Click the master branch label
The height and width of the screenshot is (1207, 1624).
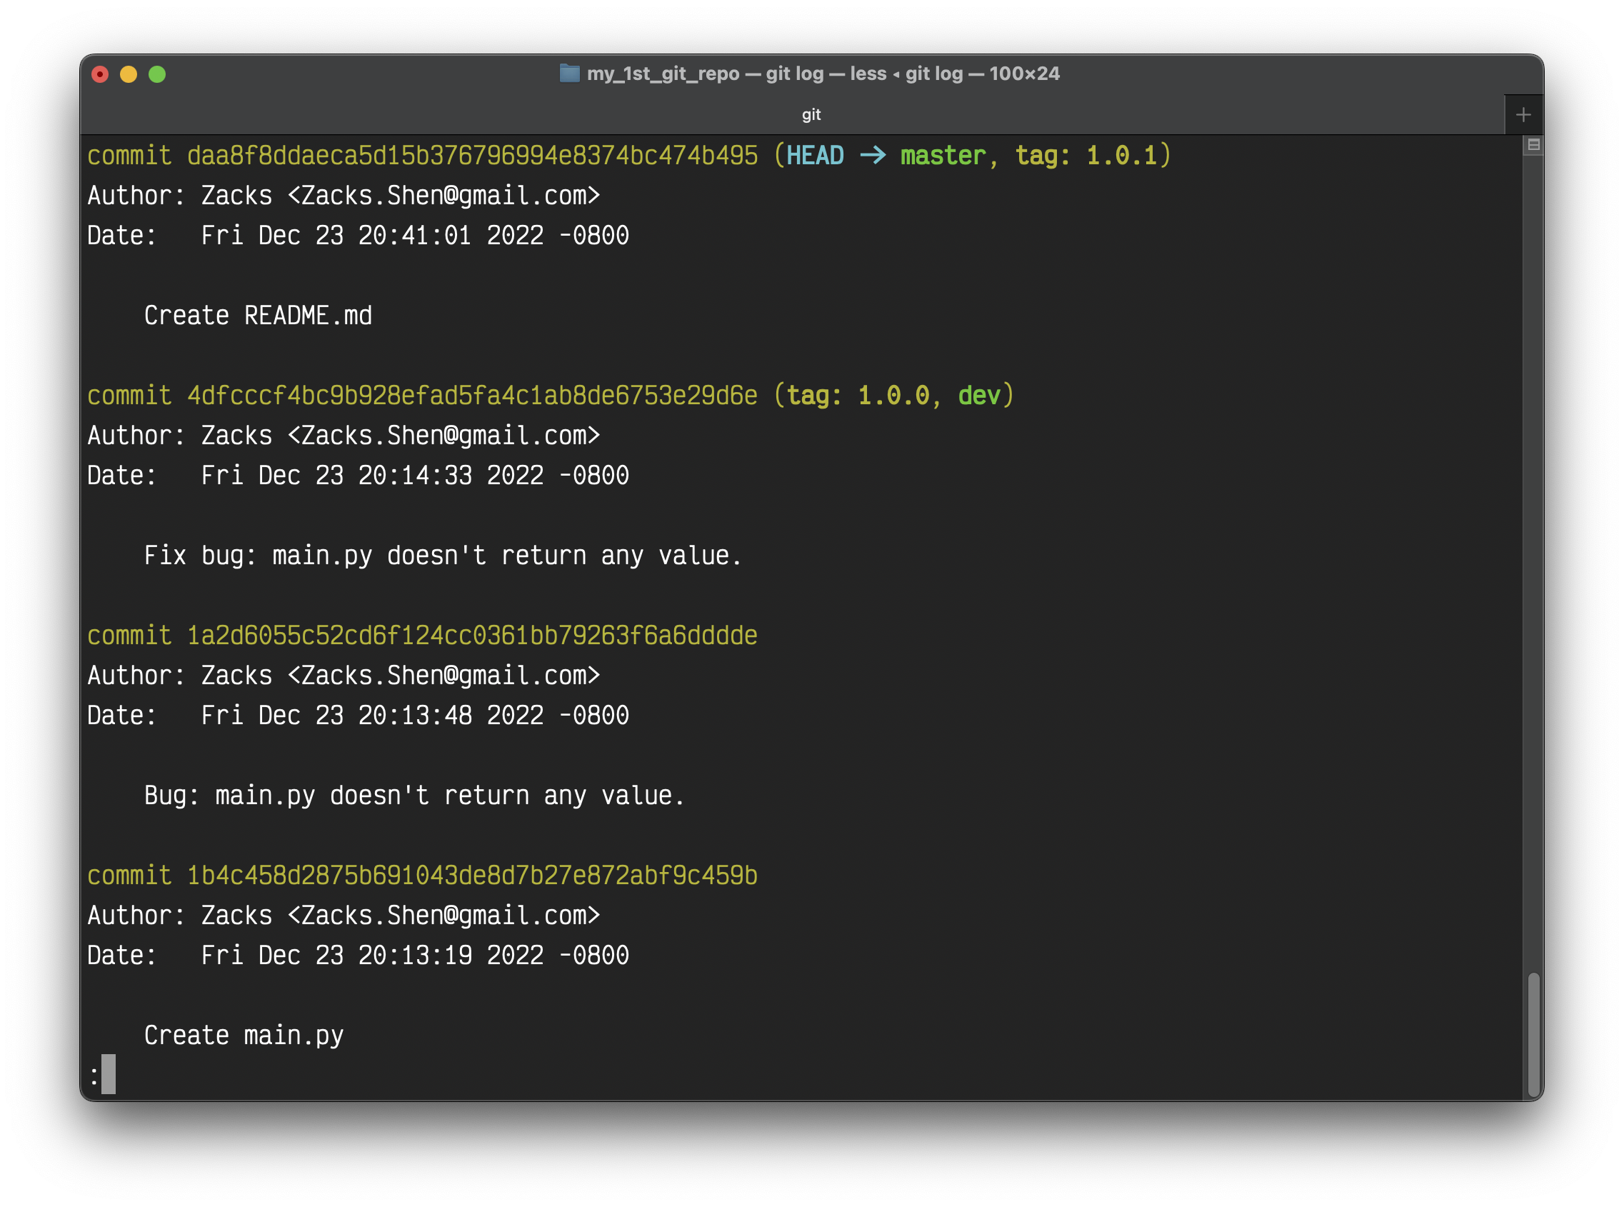943,156
